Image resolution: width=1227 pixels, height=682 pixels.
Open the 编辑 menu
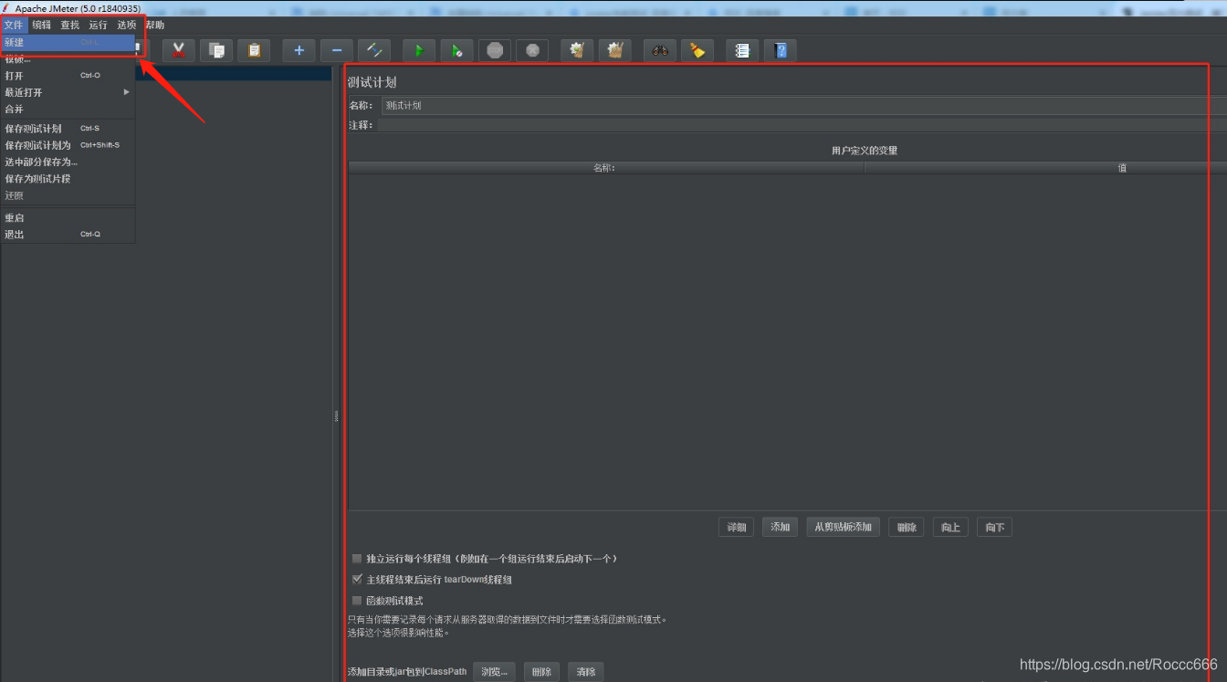click(x=41, y=25)
